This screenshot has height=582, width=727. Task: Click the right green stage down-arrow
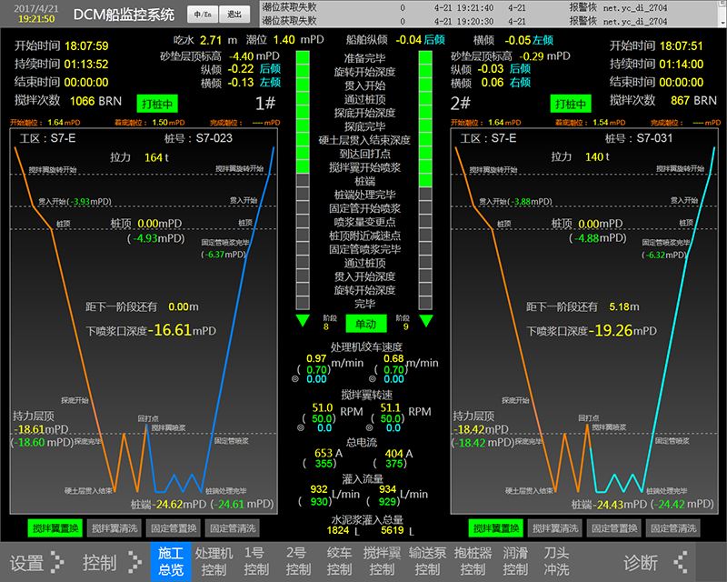pyautogui.click(x=425, y=321)
